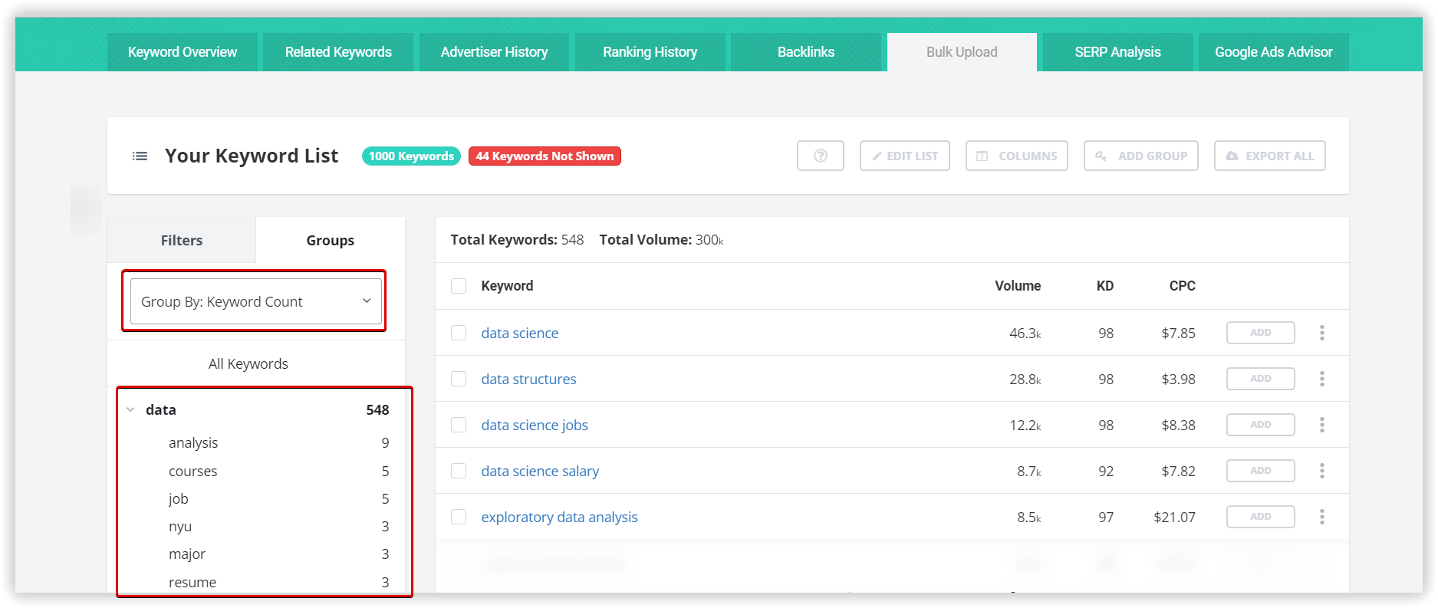Collapse the data group chevron

click(x=130, y=409)
